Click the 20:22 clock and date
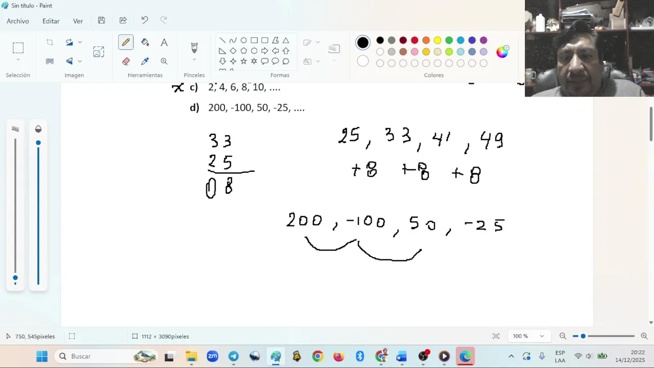 (x=631, y=356)
